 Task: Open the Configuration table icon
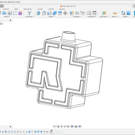tap(94, 13)
